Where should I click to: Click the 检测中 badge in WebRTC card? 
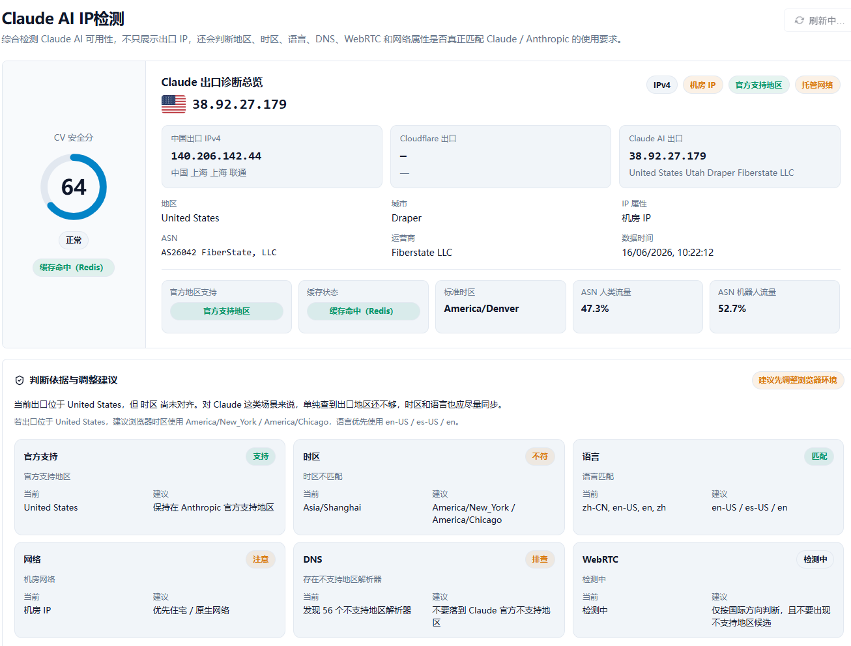815,559
